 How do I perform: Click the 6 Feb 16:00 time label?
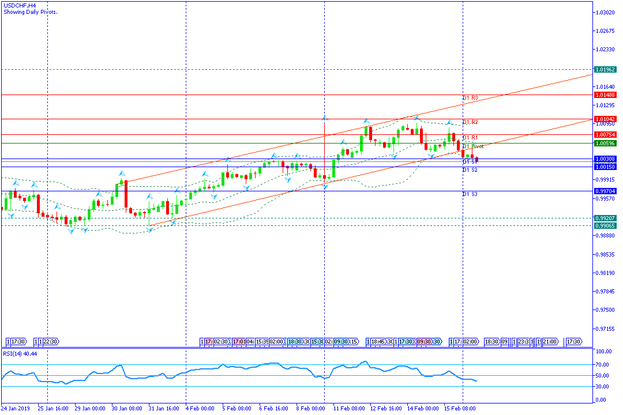tap(274, 408)
